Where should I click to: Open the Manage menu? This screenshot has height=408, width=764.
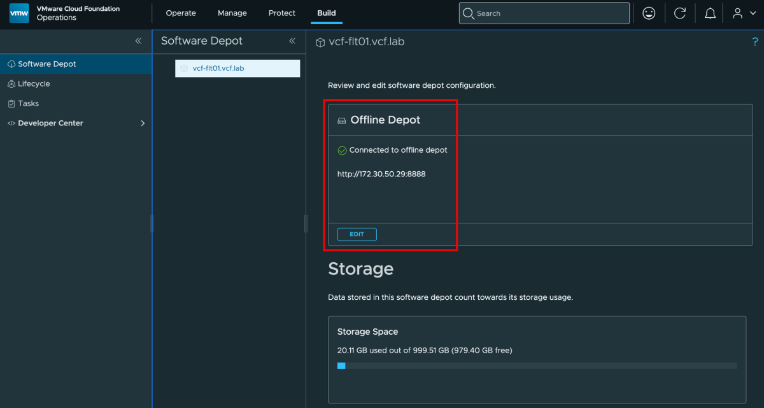pos(232,13)
